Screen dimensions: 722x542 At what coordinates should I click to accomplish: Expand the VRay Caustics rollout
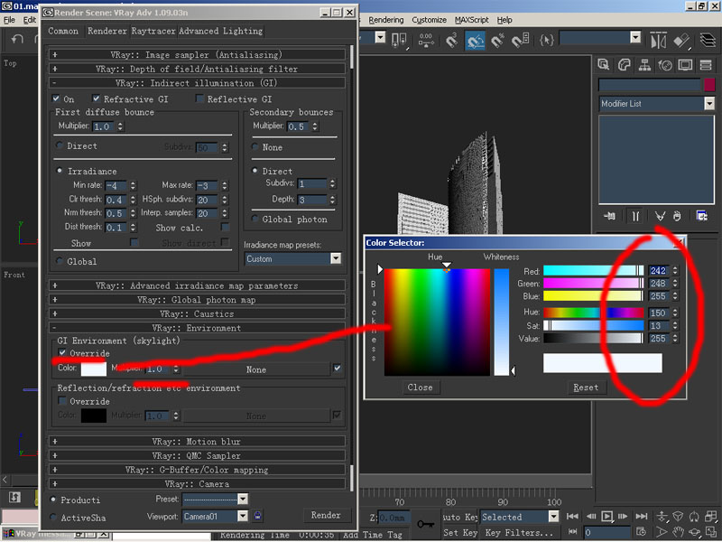(x=197, y=313)
